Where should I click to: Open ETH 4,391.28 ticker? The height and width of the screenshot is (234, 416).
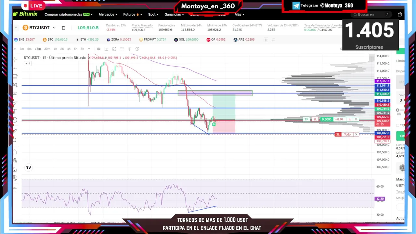[x=87, y=40]
